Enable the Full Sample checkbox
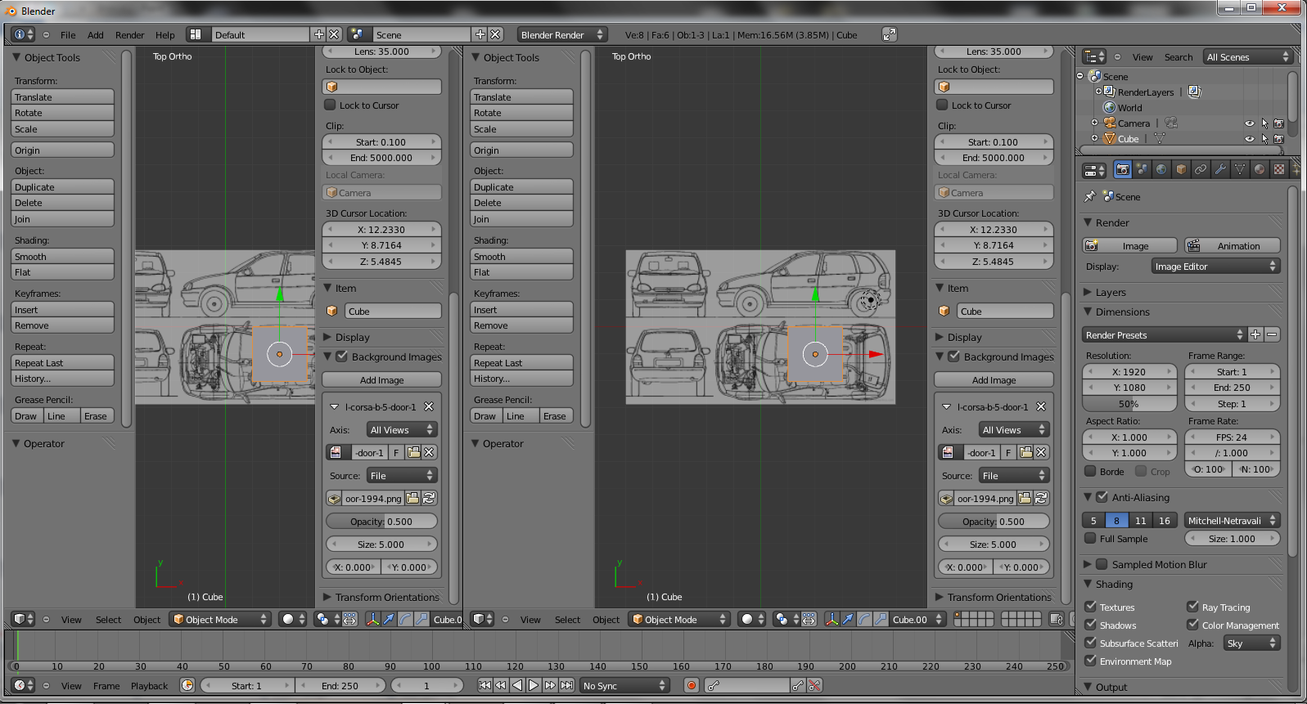The width and height of the screenshot is (1307, 704). click(1090, 538)
